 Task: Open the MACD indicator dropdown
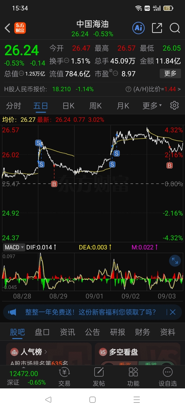point(14,247)
